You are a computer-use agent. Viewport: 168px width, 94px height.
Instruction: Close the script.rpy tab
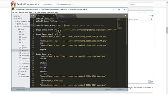(x=73, y=16)
